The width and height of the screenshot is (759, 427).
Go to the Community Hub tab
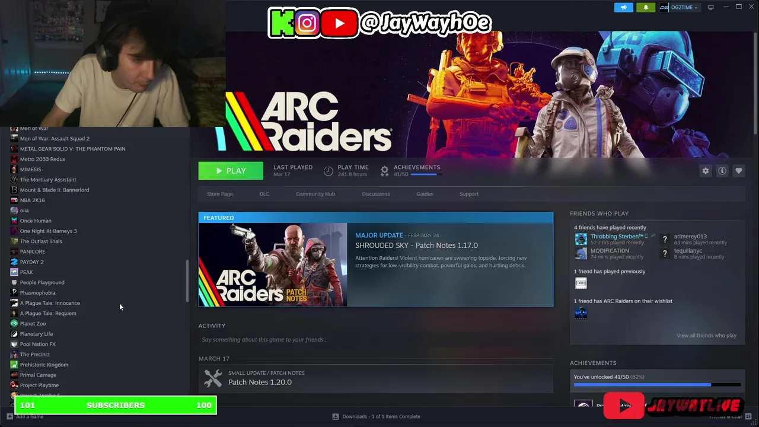coord(315,194)
